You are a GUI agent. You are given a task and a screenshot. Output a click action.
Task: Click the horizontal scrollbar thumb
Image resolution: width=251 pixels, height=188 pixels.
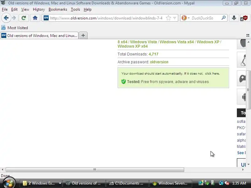pyautogui.click(x=95, y=170)
